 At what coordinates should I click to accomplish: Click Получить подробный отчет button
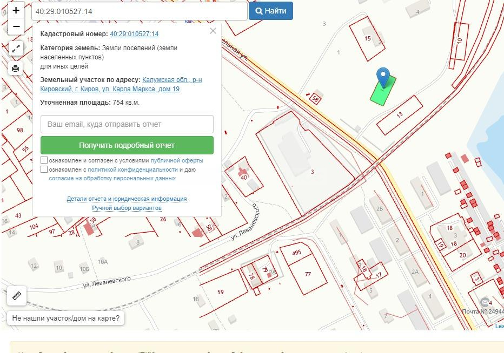tap(127, 145)
